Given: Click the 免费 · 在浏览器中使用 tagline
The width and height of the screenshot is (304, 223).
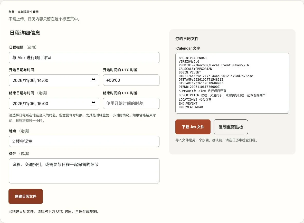Looking at the screenshot, I should coord(23,12).
